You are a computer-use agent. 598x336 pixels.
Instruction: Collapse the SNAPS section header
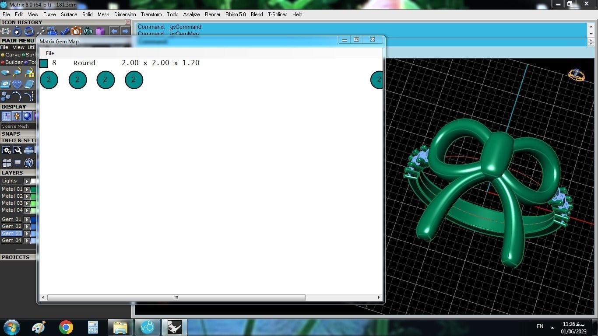(x=18, y=134)
